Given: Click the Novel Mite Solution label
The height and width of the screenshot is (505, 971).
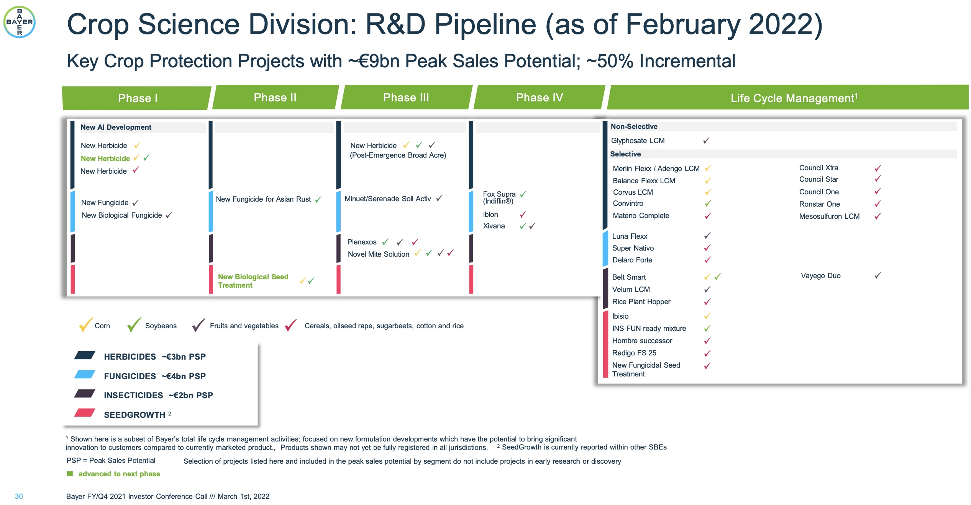Looking at the screenshot, I should click(378, 254).
